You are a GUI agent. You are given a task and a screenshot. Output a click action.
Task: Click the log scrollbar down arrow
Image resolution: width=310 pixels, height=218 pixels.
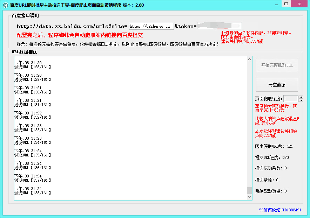[249, 197]
